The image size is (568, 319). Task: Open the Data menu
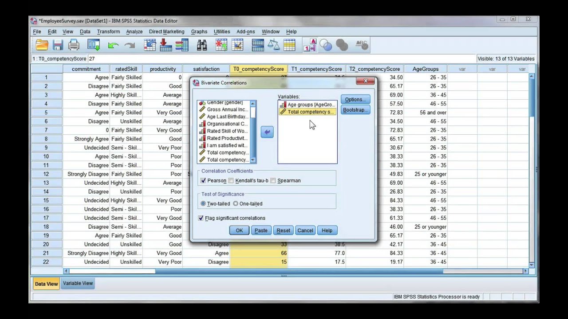click(85, 31)
